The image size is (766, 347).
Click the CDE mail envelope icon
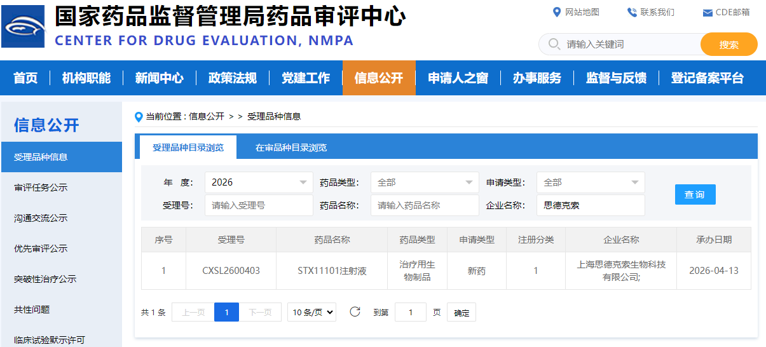[708, 13]
